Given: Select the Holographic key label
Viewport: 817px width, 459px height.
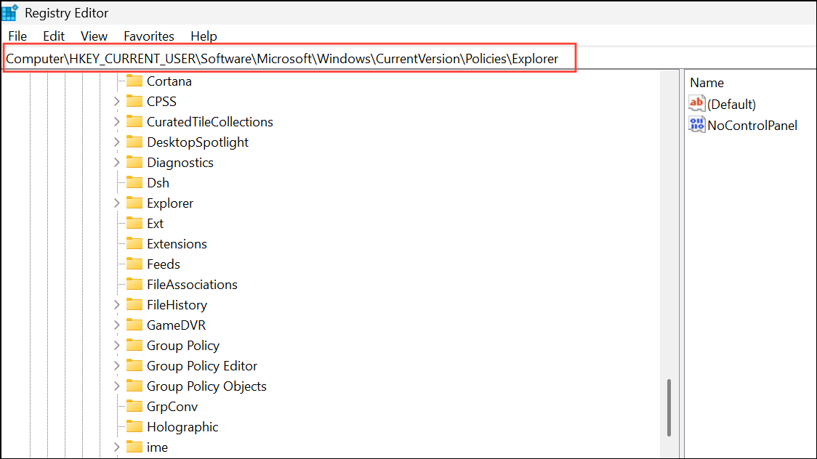Looking at the screenshot, I should 182,427.
